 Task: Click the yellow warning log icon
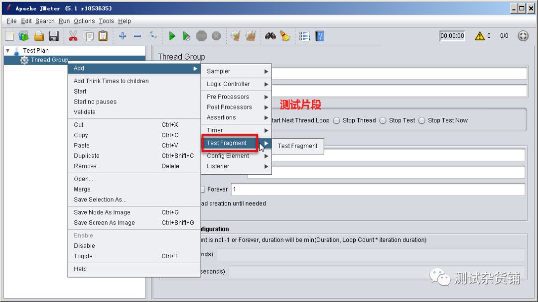tap(480, 36)
